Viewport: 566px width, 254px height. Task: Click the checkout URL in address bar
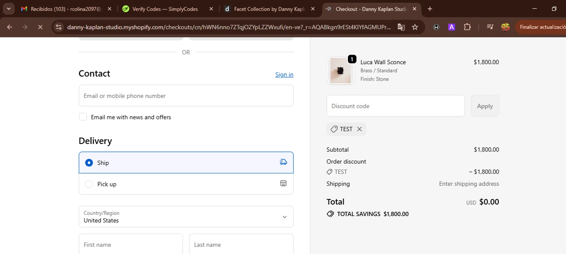pos(229,27)
